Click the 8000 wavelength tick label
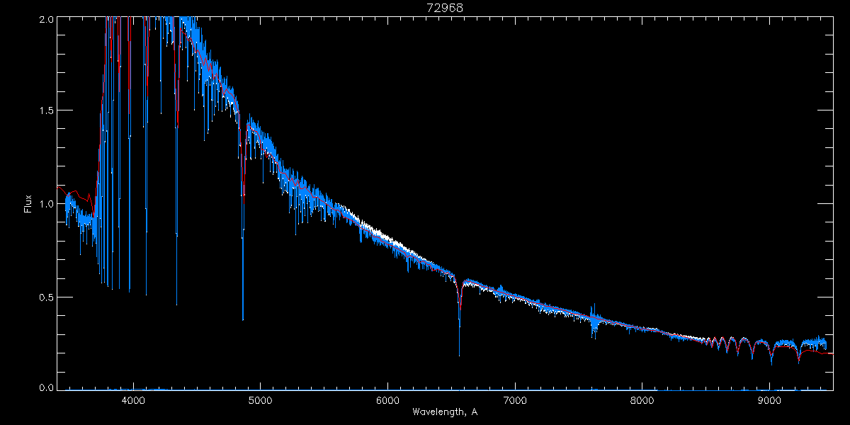Viewport: 850px width, 425px height. click(642, 399)
